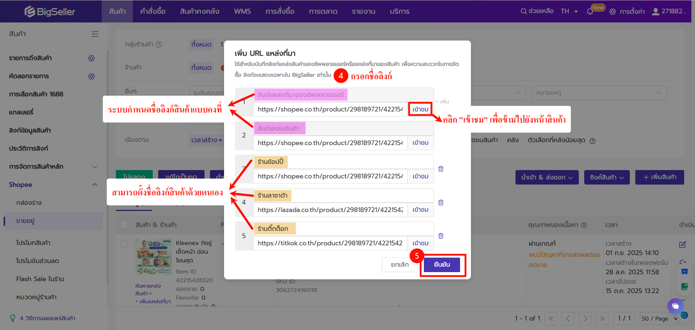This screenshot has height=330, width=695.
Task: Click the BigSeller logo
Action: coord(50,12)
